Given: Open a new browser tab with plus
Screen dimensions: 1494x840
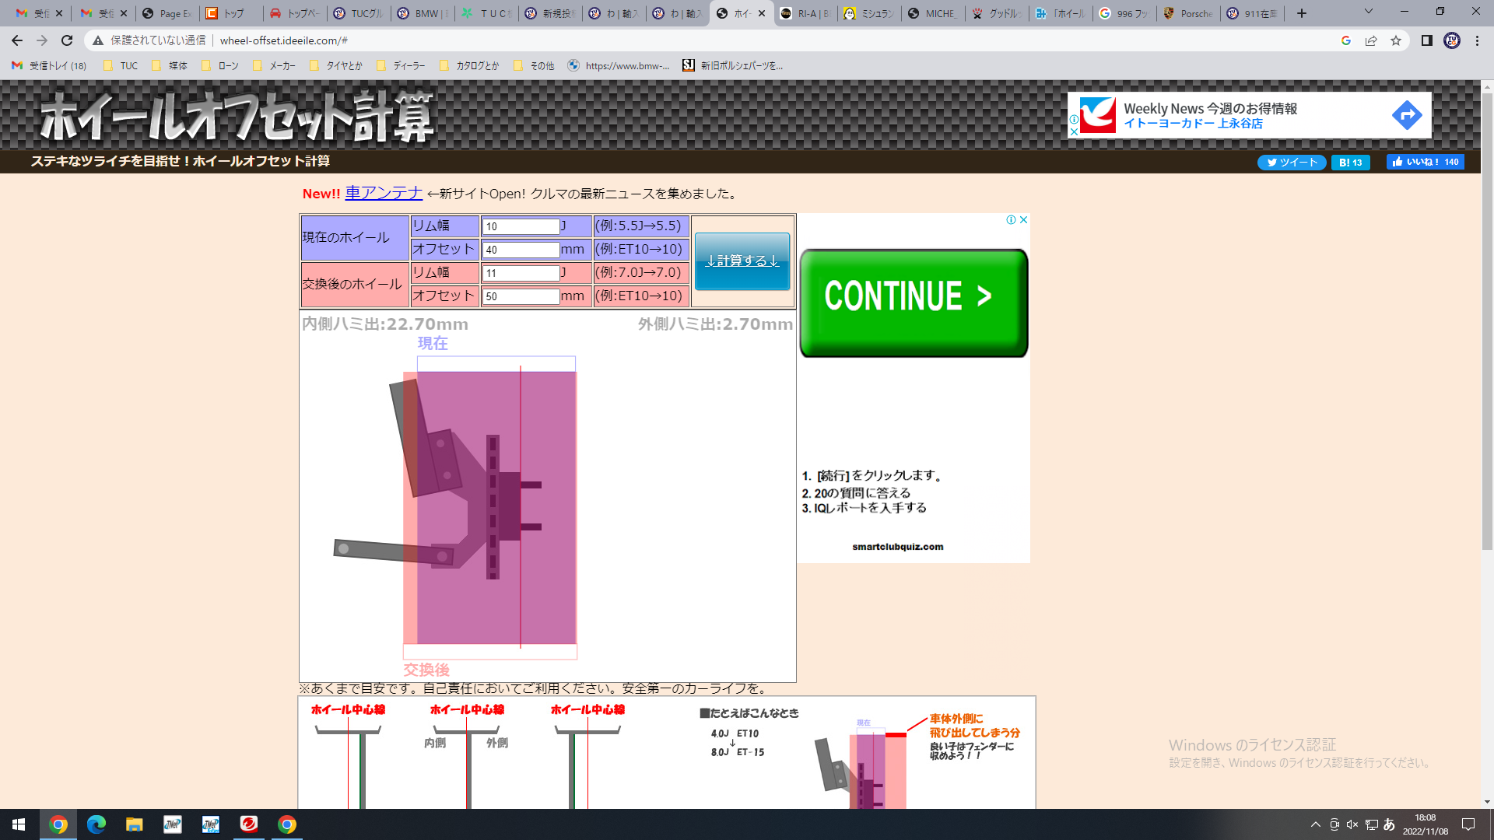Looking at the screenshot, I should point(1302,13).
